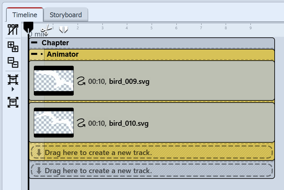The image size is (284, 190).
Task: Collapse the Chapter track using its minus control
Action: click(34, 43)
